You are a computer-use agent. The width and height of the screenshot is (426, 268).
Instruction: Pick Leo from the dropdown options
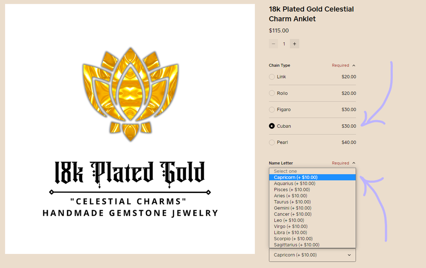coord(290,220)
